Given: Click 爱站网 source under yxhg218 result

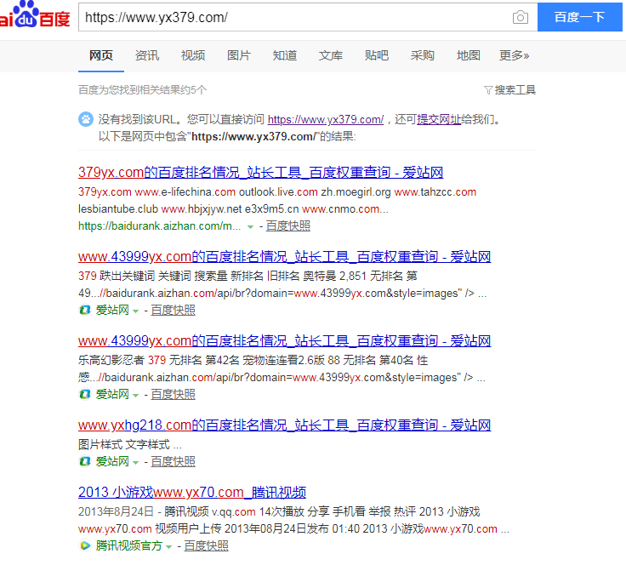Looking at the screenshot, I should 112,462.
